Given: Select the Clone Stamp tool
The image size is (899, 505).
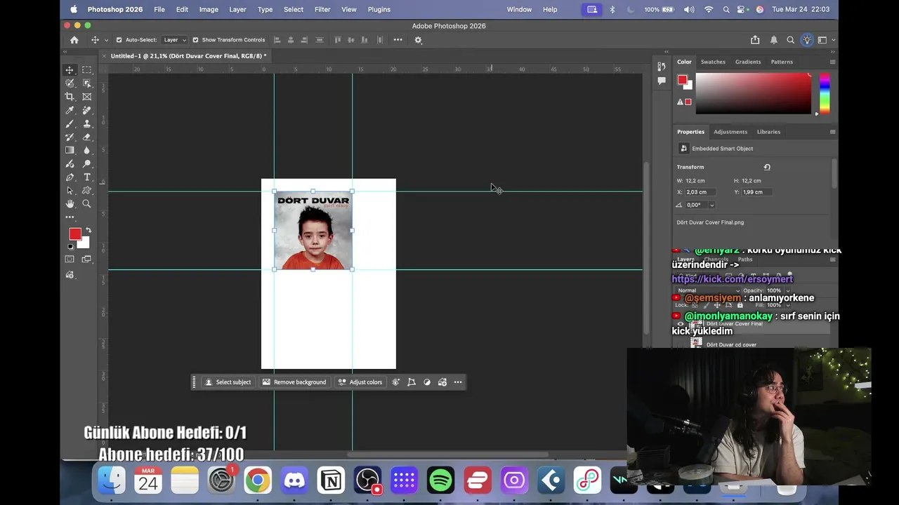Looking at the screenshot, I should pos(87,124).
